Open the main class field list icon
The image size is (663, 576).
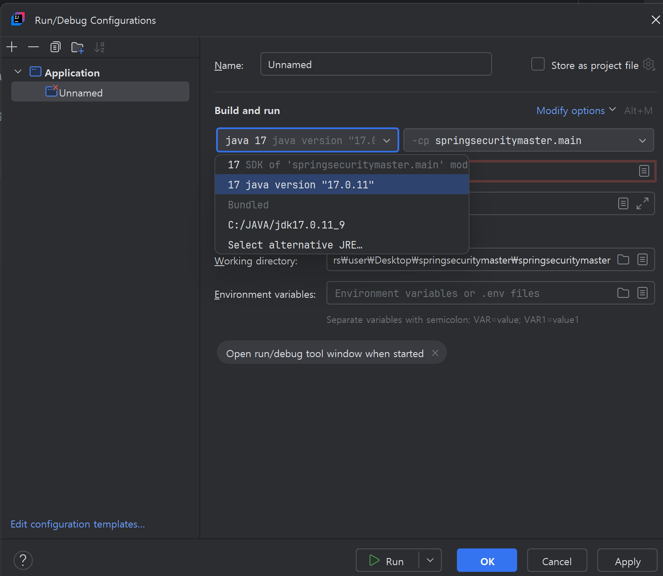click(644, 171)
